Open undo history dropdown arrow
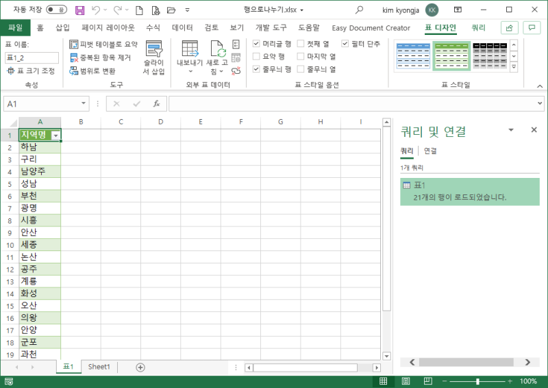The image size is (548, 388). click(x=105, y=10)
